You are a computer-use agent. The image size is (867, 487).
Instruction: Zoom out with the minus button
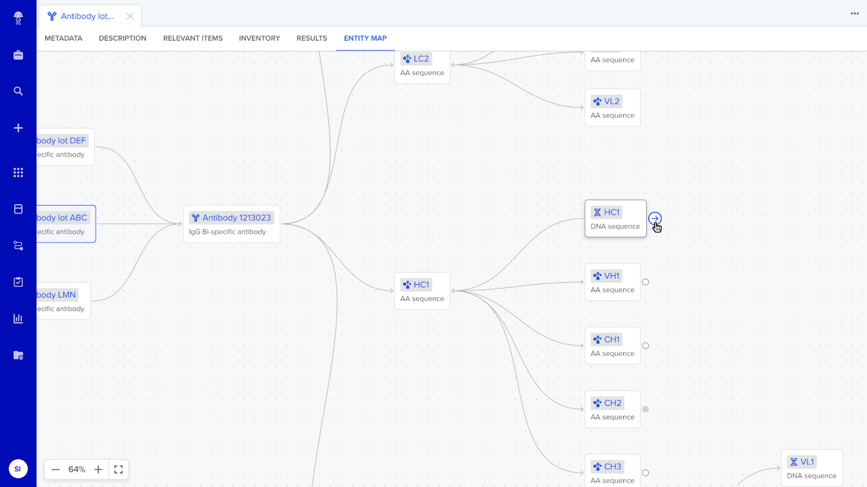[55, 469]
